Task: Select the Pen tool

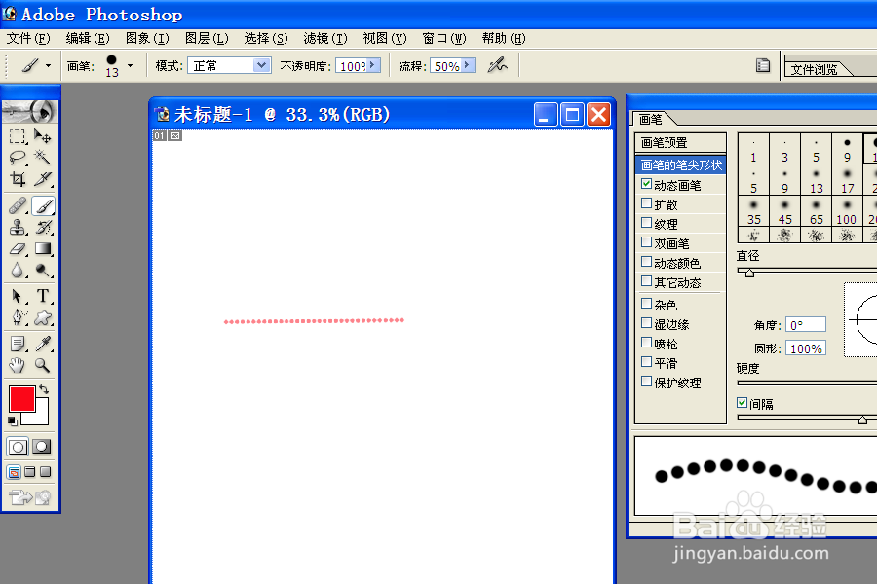Action: click(x=16, y=318)
